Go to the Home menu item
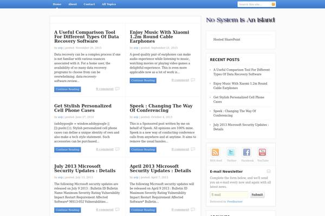The height and width of the screenshot is (216, 325). tap(57, 4)
